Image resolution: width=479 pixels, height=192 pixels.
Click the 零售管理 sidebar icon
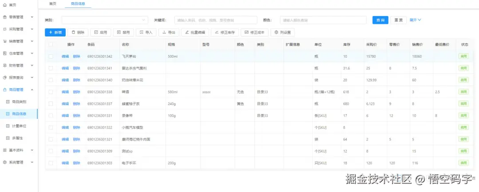(x=4, y=17)
